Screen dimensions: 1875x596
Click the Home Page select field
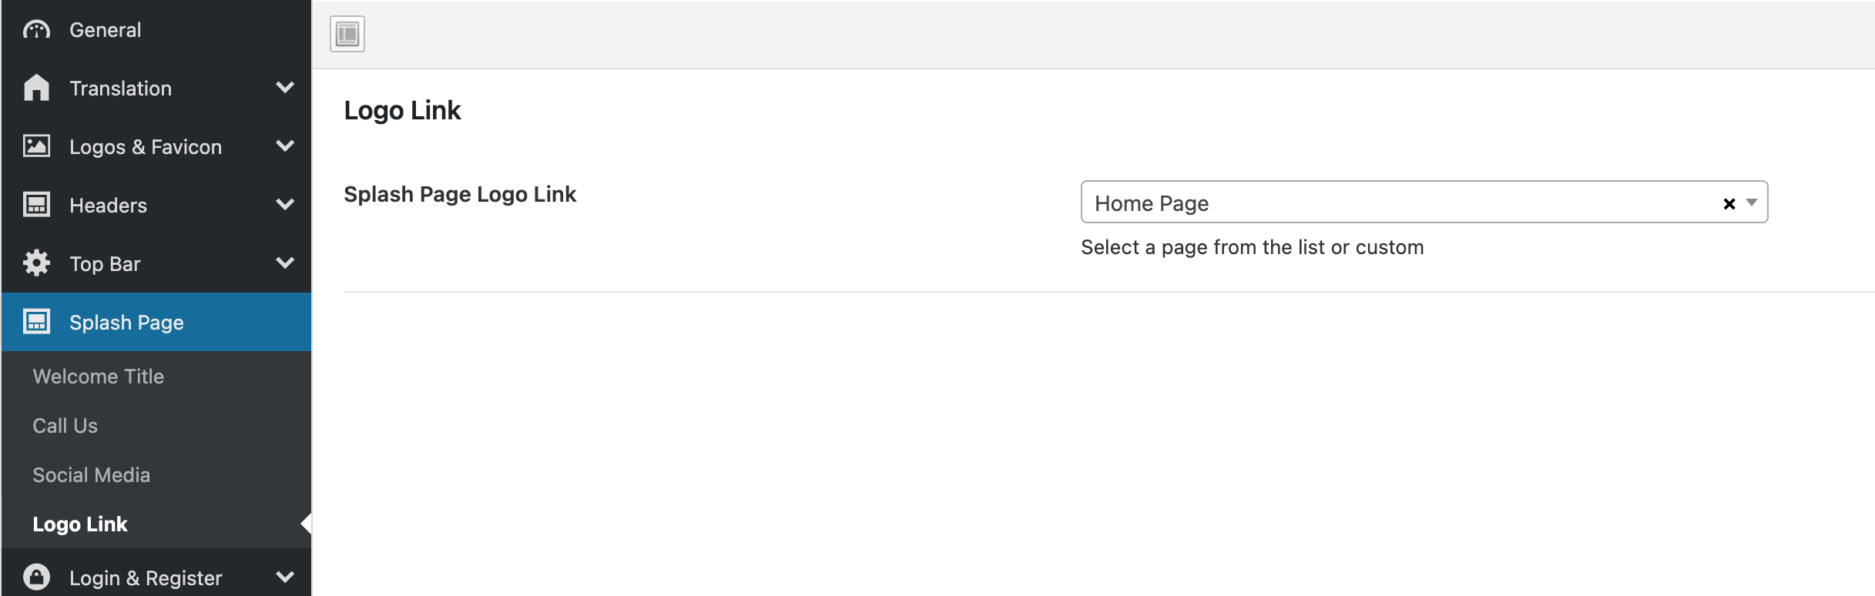click(x=1424, y=203)
